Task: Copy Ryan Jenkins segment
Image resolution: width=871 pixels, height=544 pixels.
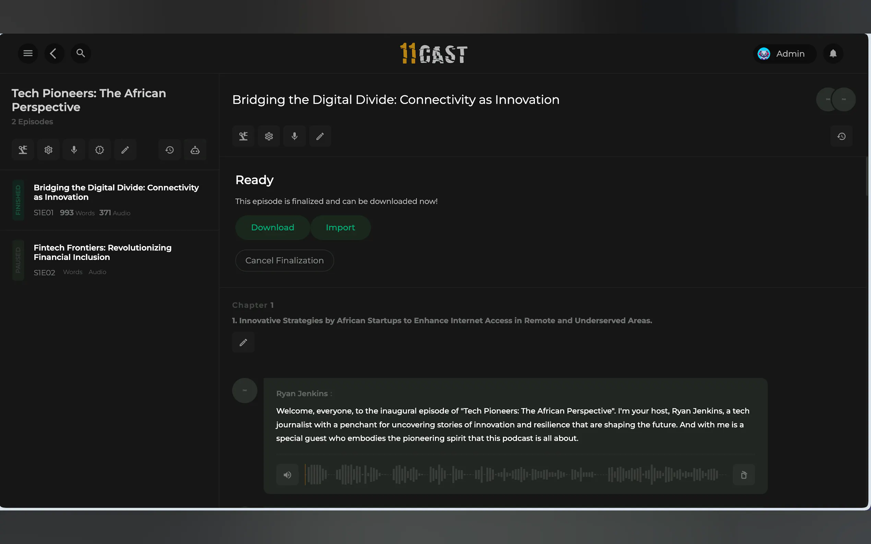Action: (x=743, y=475)
